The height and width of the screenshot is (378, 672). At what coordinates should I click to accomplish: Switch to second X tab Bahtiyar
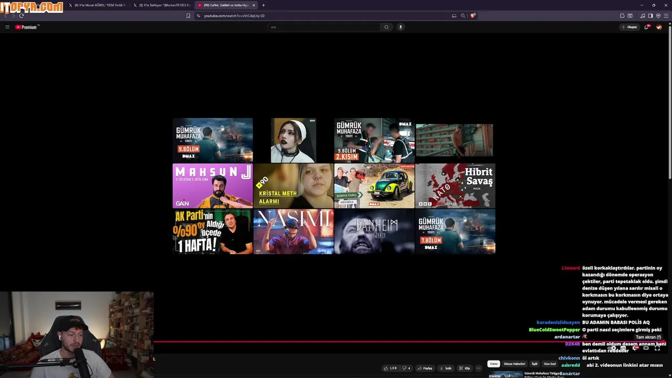pos(162,5)
